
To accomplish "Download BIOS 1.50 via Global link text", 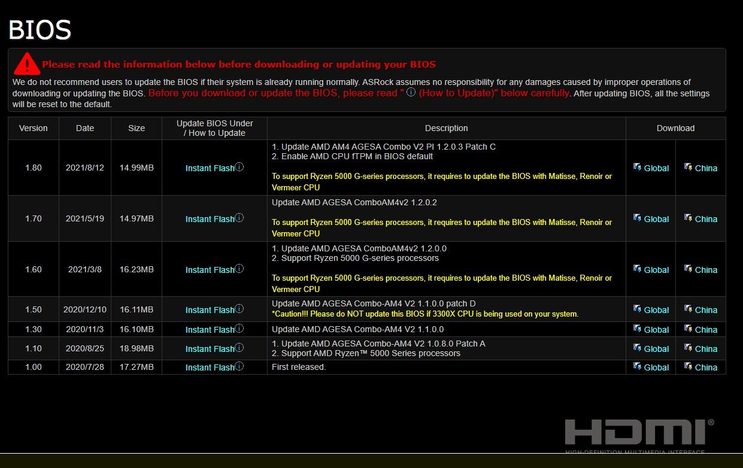I will [x=656, y=310].
